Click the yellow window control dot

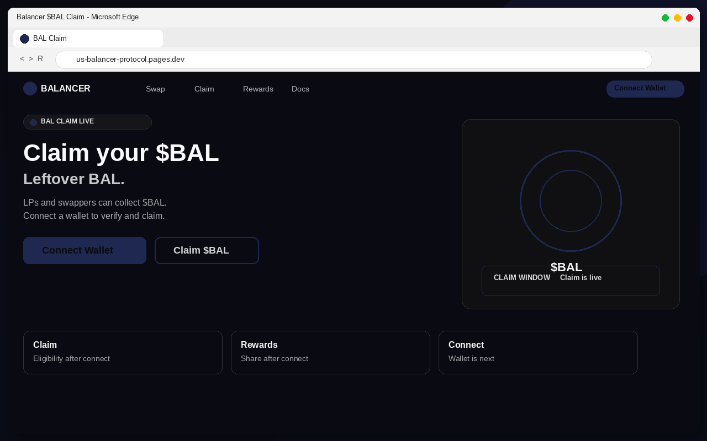[x=677, y=18]
